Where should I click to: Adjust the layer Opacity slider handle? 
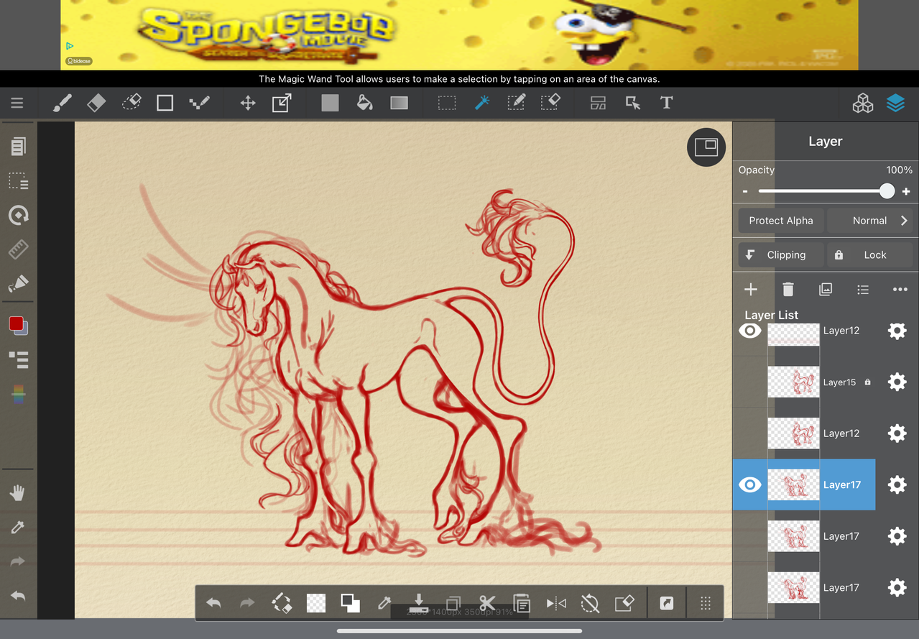(887, 191)
